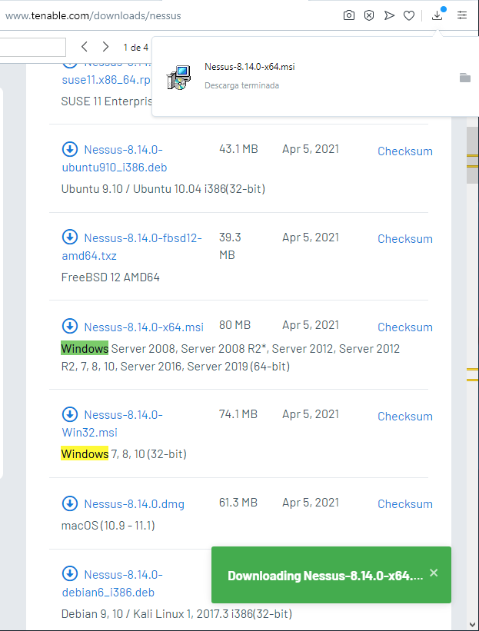The width and height of the screenshot is (479, 631).
Task: Open Nessus-8.14.0-x64.msi download link
Action: (144, 327)
